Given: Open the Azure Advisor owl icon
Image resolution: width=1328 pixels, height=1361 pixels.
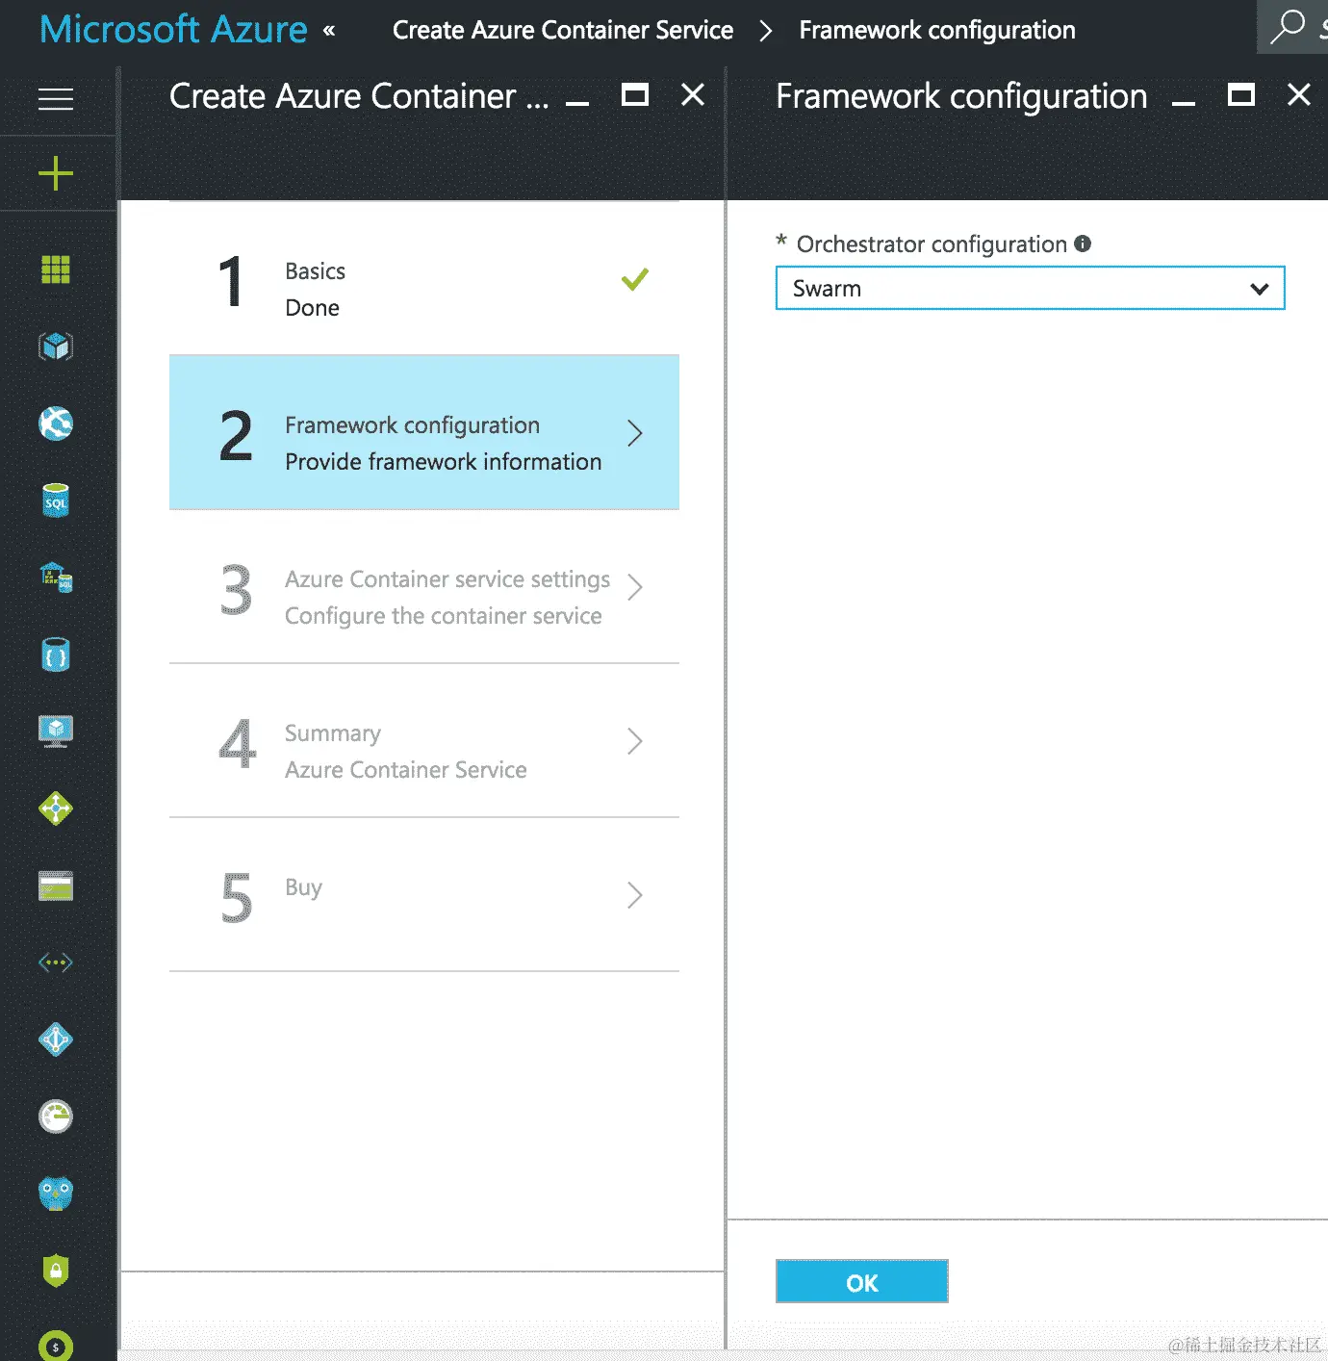Looking at the screenshot, I should (55, 1194).
